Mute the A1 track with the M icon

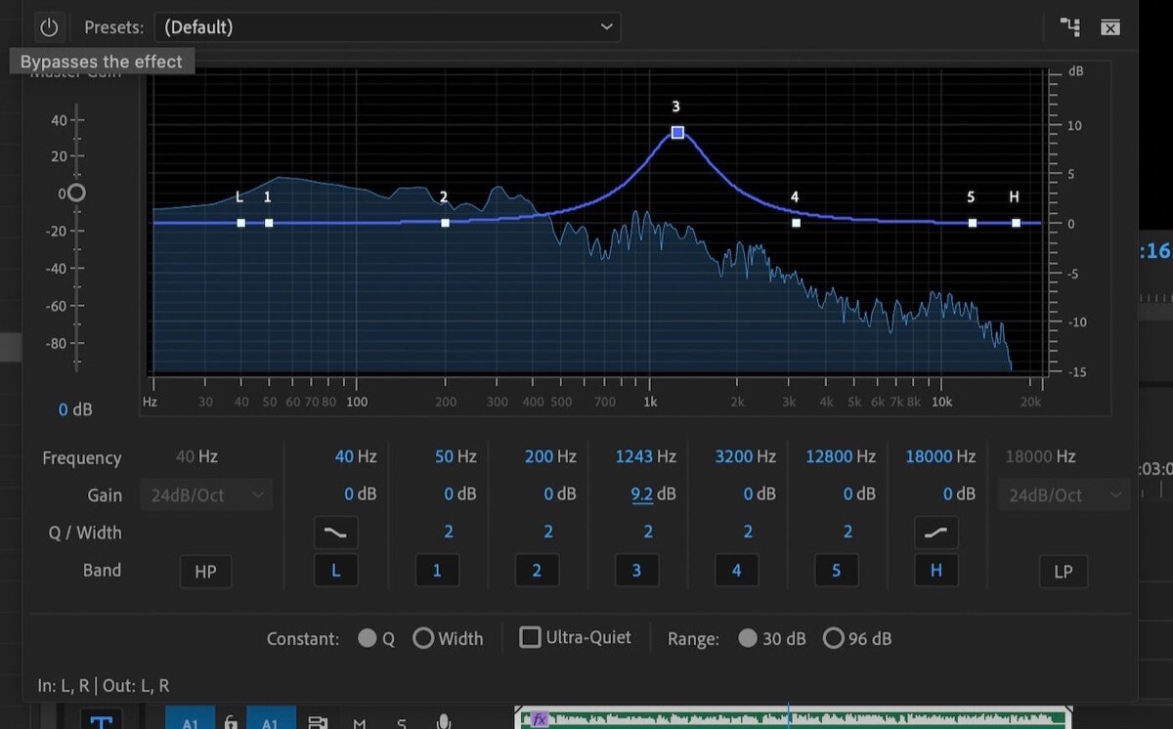point(359,721)
